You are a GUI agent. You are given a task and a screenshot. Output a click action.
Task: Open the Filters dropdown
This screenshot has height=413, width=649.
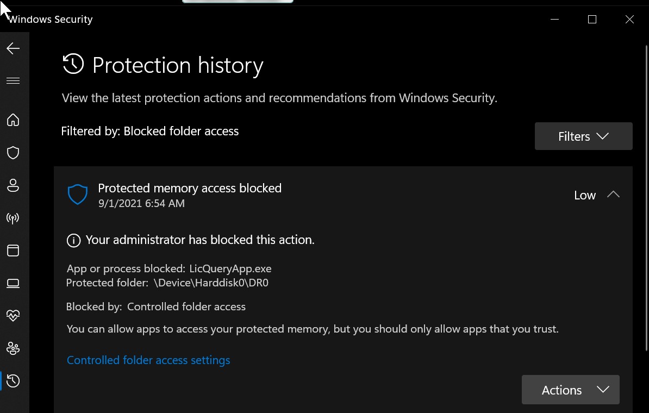pos(583,136)
